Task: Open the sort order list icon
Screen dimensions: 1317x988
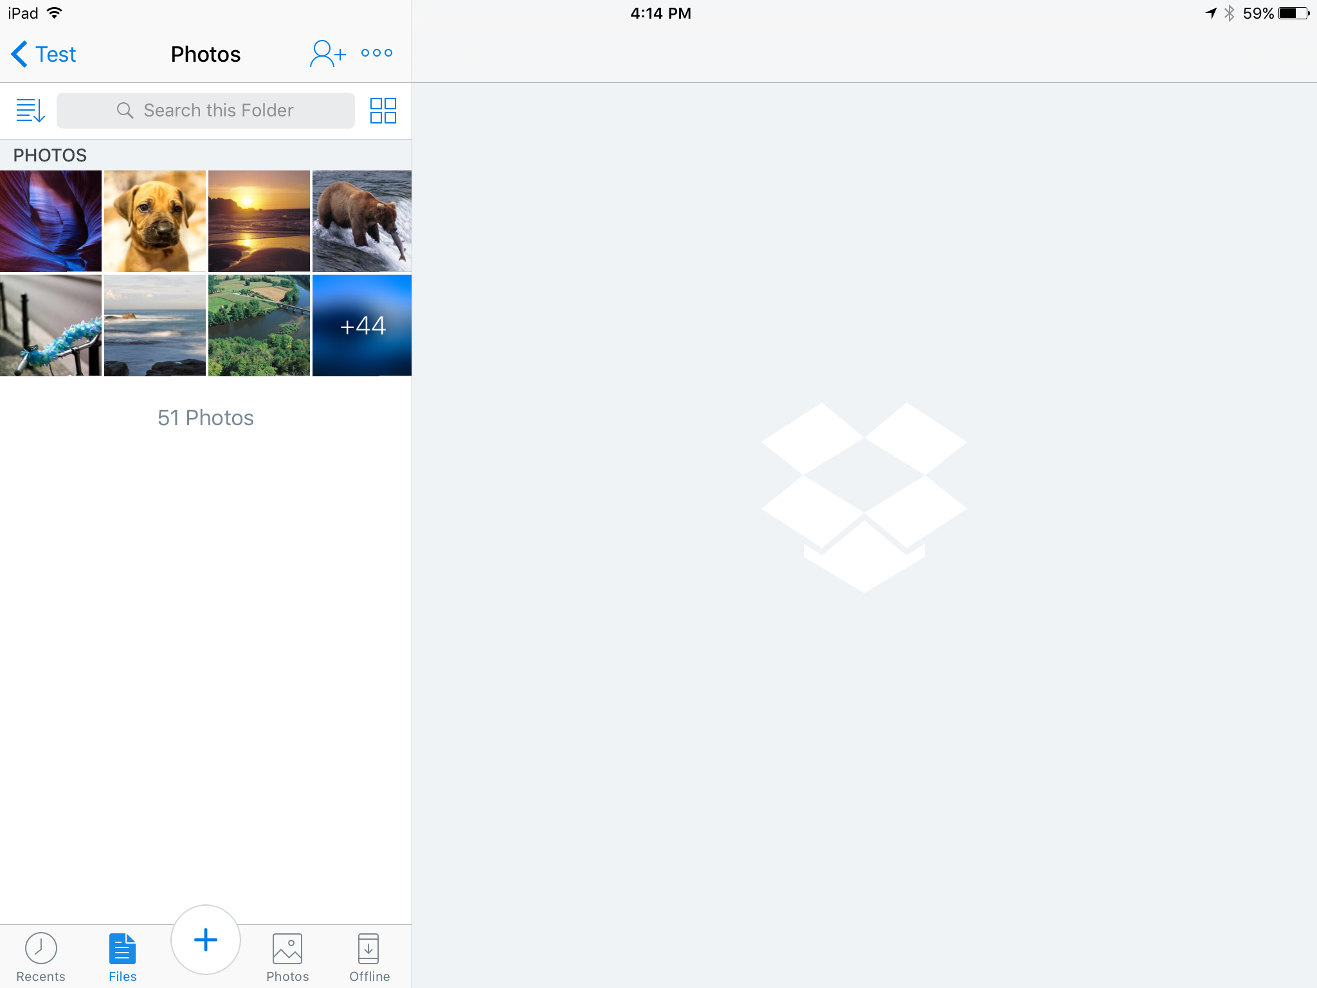Action: pos(30,111)
